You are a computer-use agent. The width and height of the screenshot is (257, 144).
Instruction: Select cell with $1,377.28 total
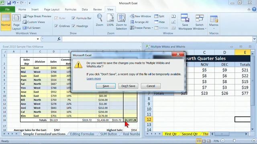tap(130, 120)
